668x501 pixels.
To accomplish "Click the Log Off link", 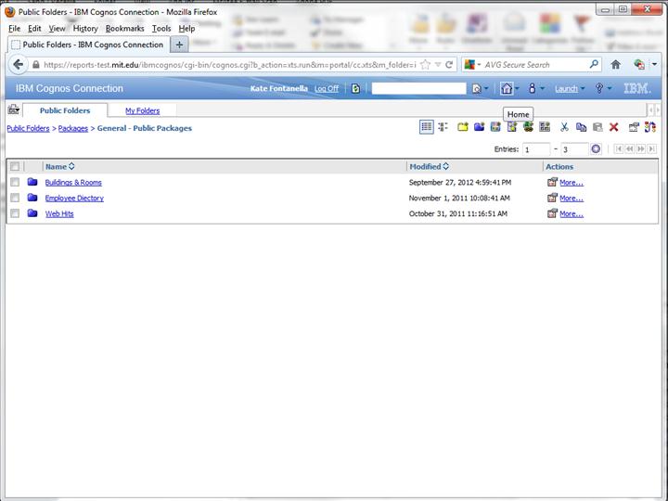I will [326, 89].
